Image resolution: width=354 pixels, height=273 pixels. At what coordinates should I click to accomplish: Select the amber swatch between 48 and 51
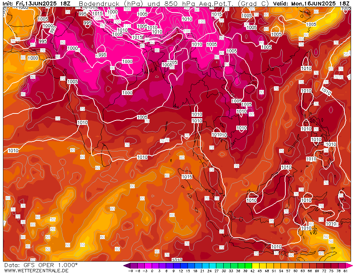(x=271, y=265)
